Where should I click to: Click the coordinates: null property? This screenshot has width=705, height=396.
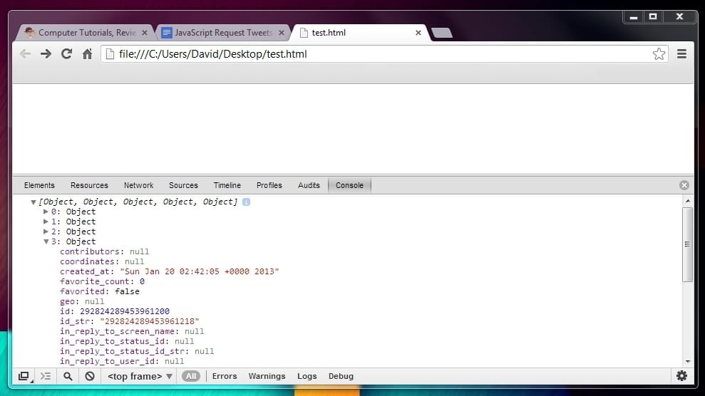[102, 261]
